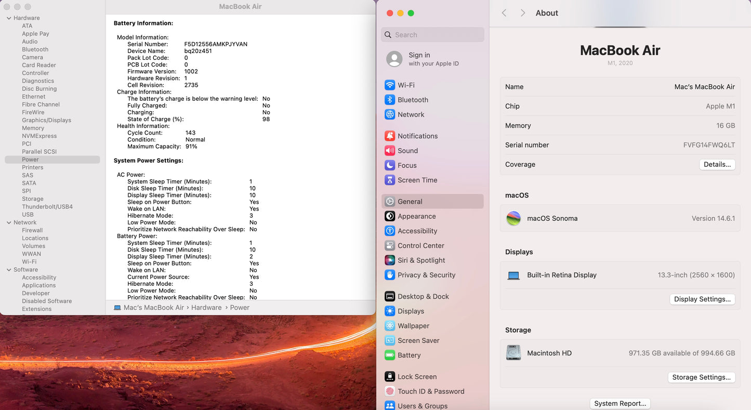Open the Wi-Fi settings icon
The height and width of the screenshot is (410, 751).
(390, 85)
